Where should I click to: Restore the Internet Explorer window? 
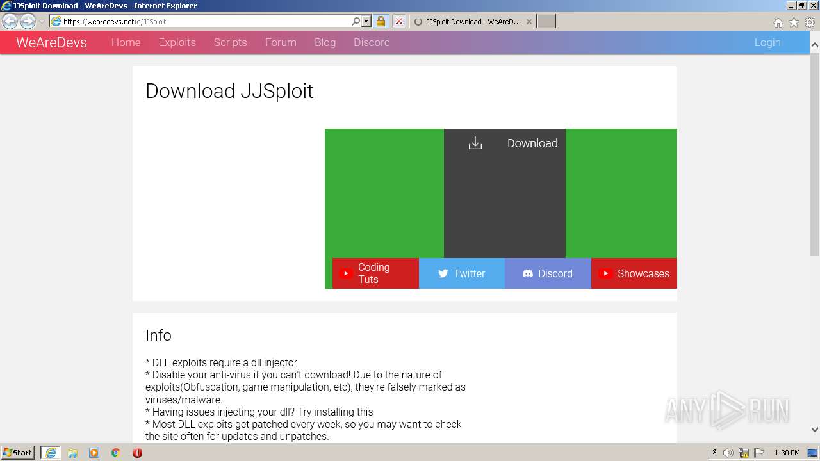(801, 5)
